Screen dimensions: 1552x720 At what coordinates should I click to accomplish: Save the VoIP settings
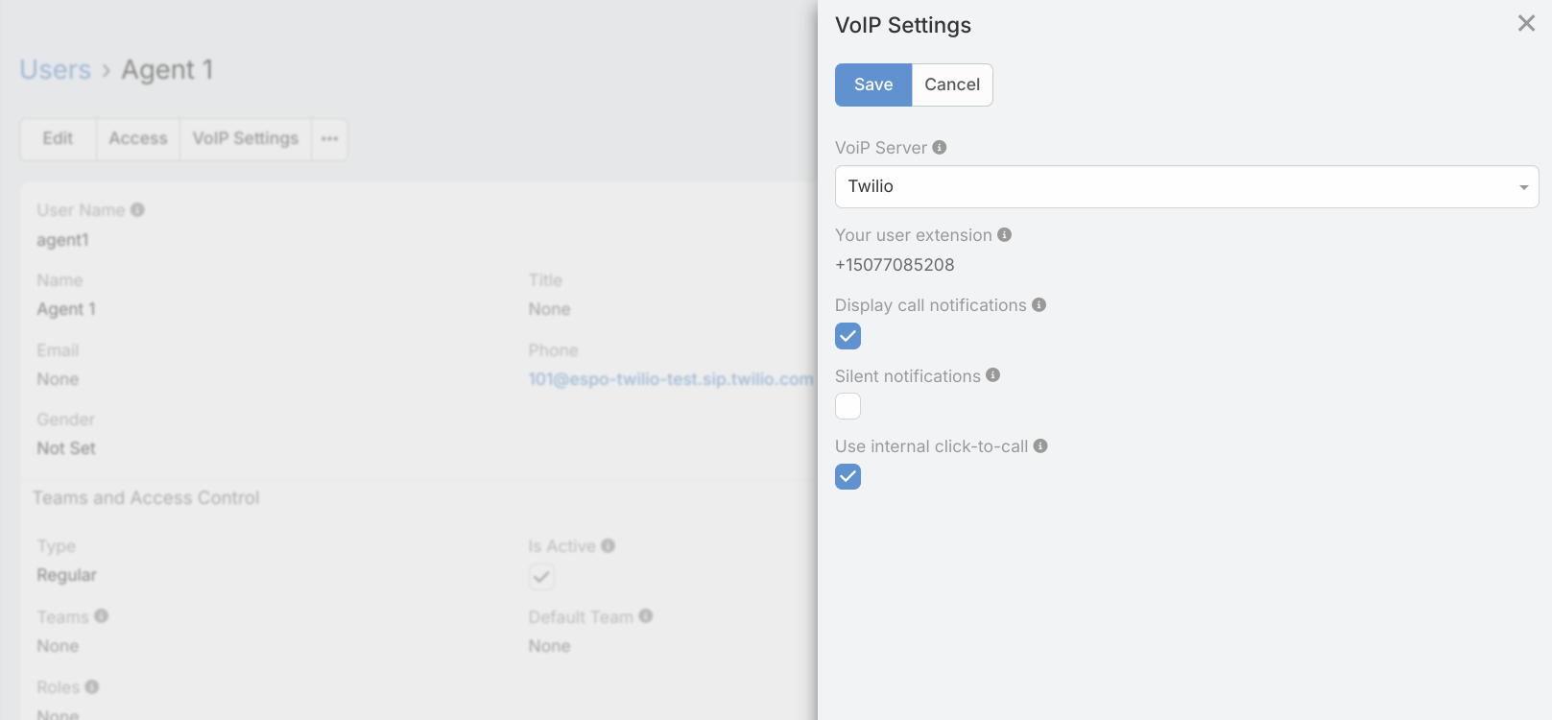(x=872, y=84)
